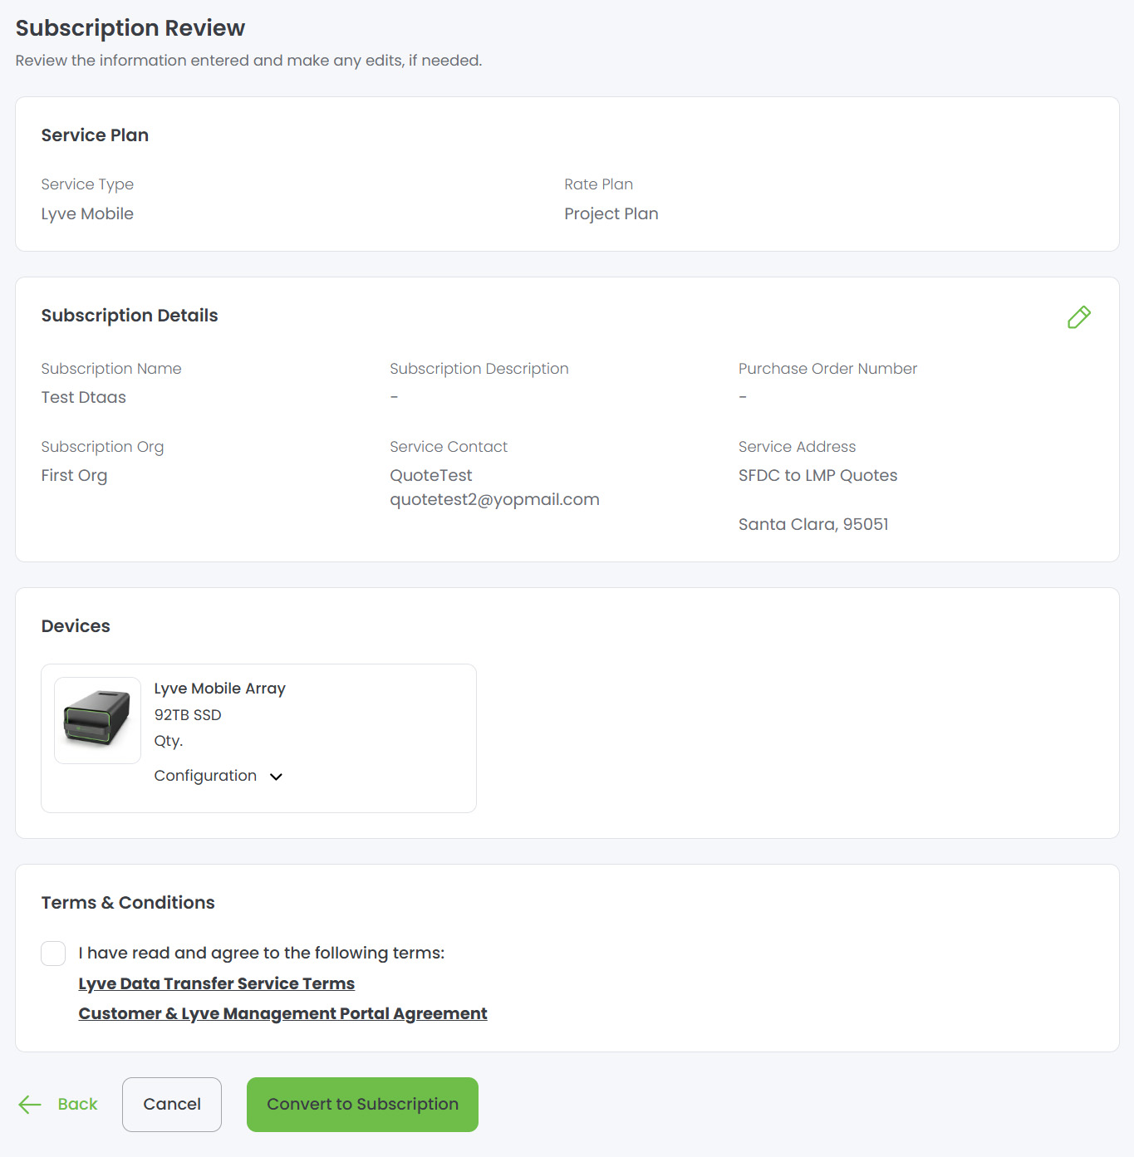Click the 'First Org' value

click(x=74, y=476)
